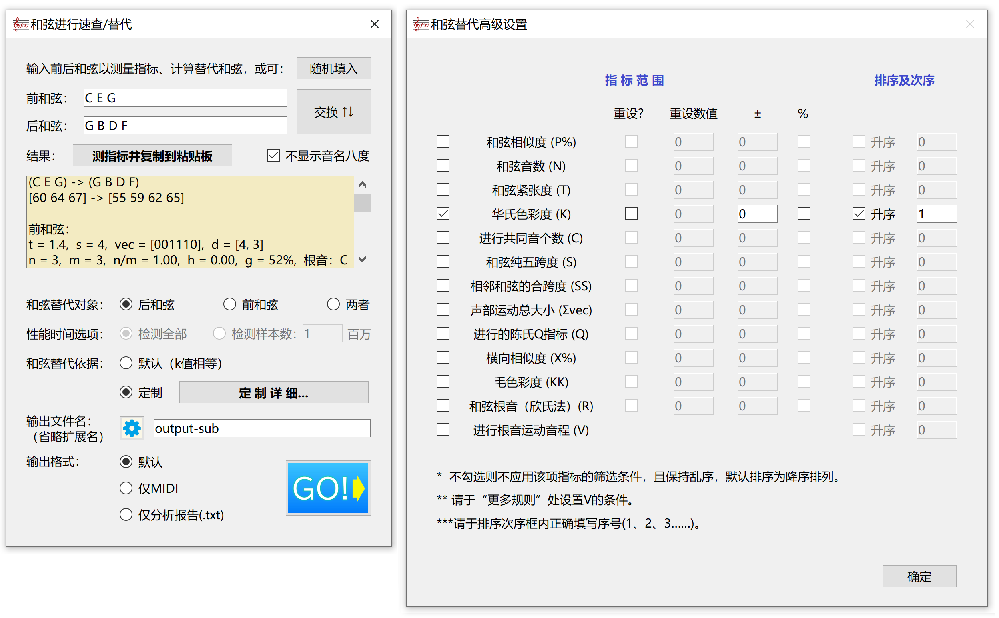This screenshot has width=999, height=618.
Task: Uncheck the 华氏色彩度 (K) indicator checkbox
Action: pyautogui.click(x=443, y=214)
